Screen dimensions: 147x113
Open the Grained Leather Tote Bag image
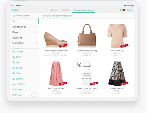pyautogui.click(x=87, y=36)
